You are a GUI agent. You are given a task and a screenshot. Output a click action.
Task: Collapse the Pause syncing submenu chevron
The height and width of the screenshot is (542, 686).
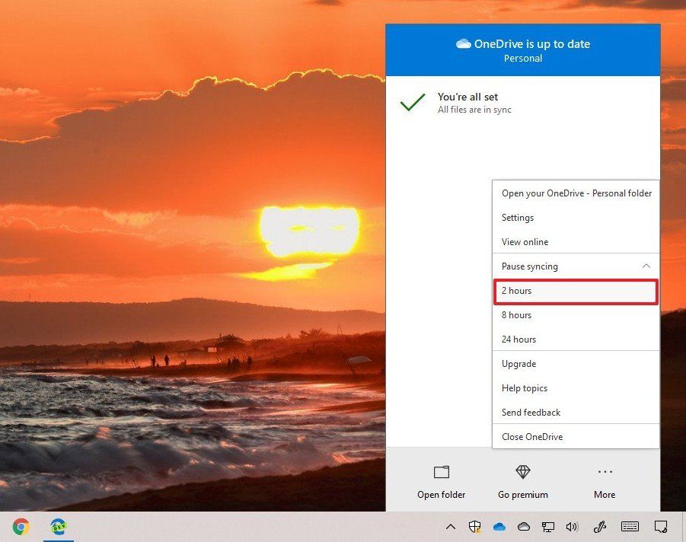click(x=646, y=266)
